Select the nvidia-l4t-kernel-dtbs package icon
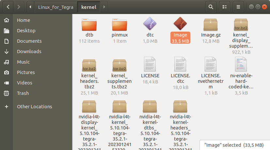The height and width of the screenshot is (150, 270). tap(150, 106)
